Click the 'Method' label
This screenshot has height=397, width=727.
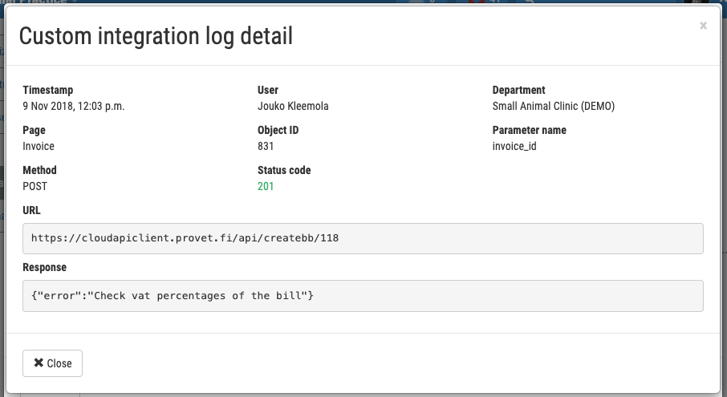(39, 170)
